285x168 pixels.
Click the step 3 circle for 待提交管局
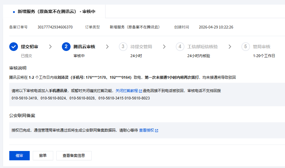123,47
